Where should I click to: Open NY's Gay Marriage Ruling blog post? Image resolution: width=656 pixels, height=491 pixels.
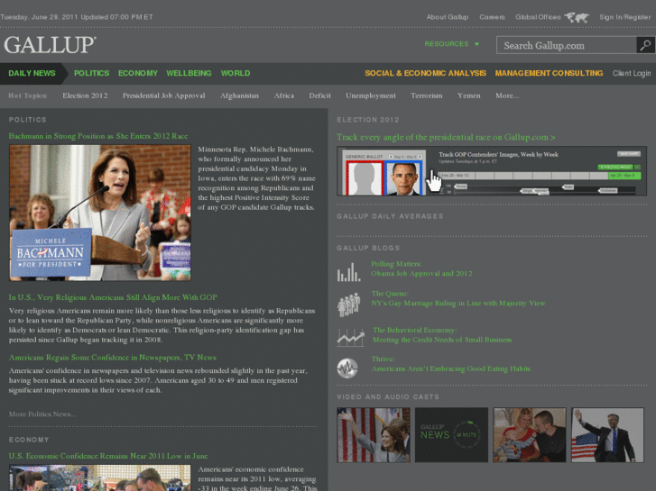(458, 304)
